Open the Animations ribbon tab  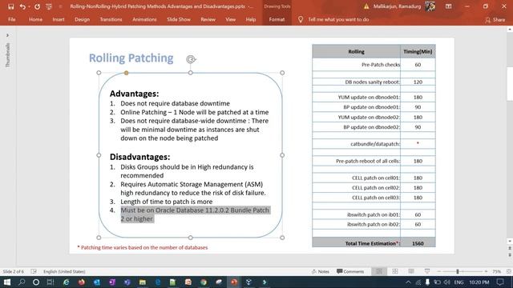coord(144,19)
